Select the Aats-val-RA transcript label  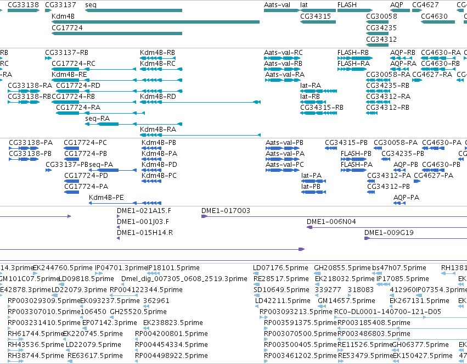click(285, 75)
